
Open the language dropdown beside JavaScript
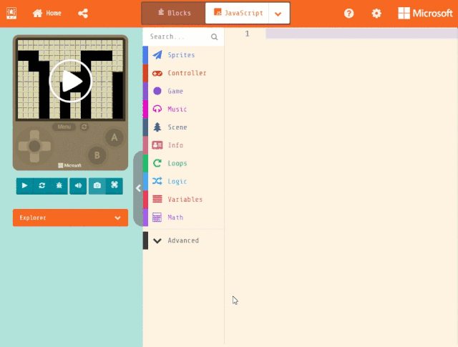[278, 14]
